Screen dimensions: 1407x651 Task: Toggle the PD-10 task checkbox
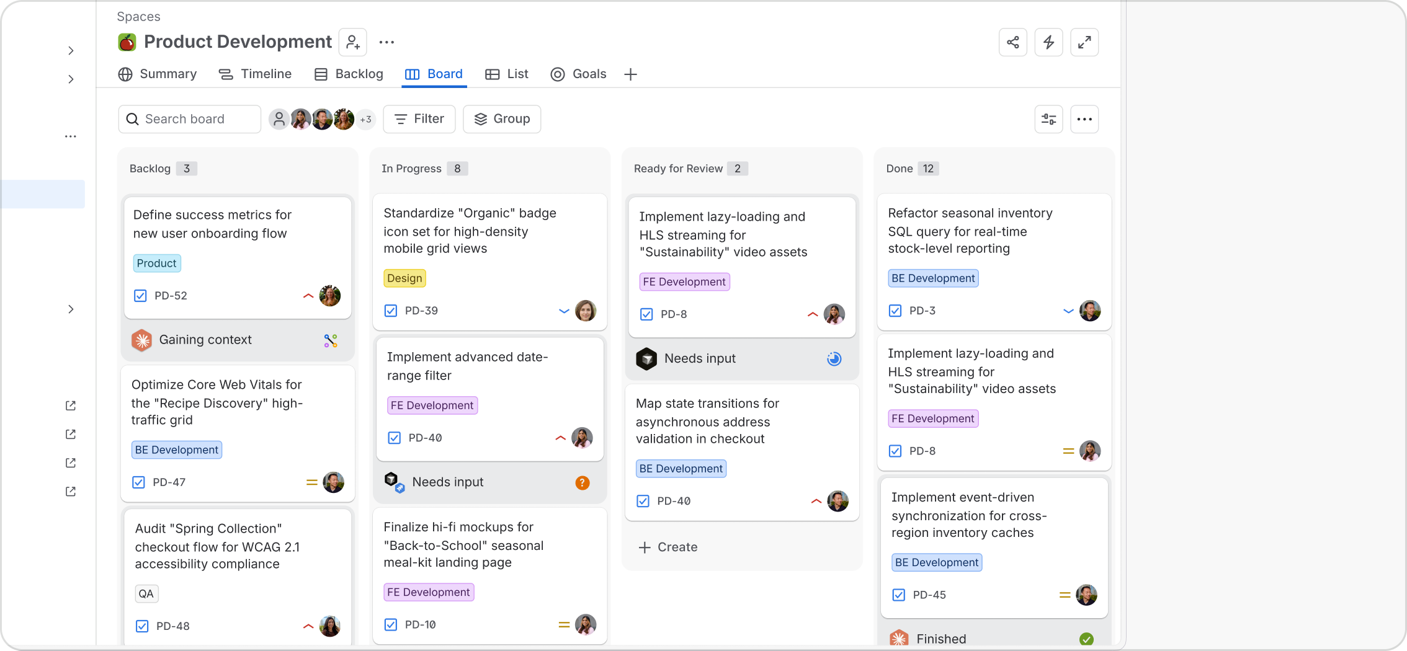[391, 625]
